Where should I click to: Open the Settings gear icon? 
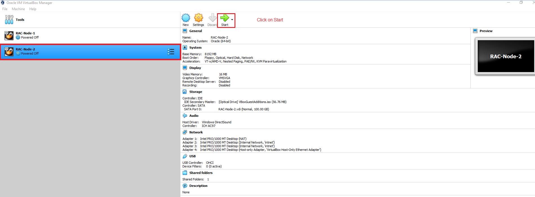click(x=198, y=18)
